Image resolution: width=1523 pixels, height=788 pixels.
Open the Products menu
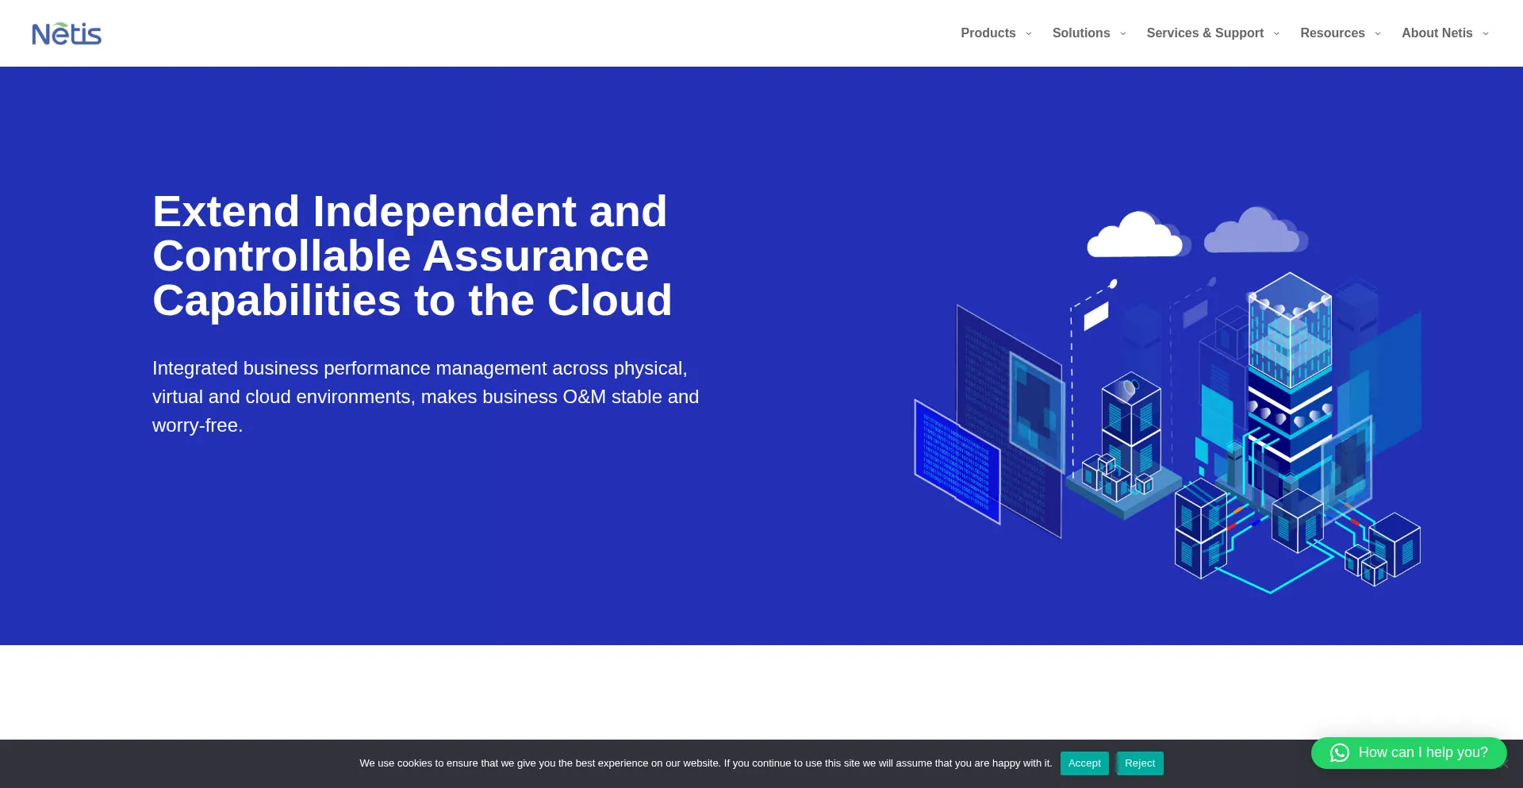coord(988,33)
